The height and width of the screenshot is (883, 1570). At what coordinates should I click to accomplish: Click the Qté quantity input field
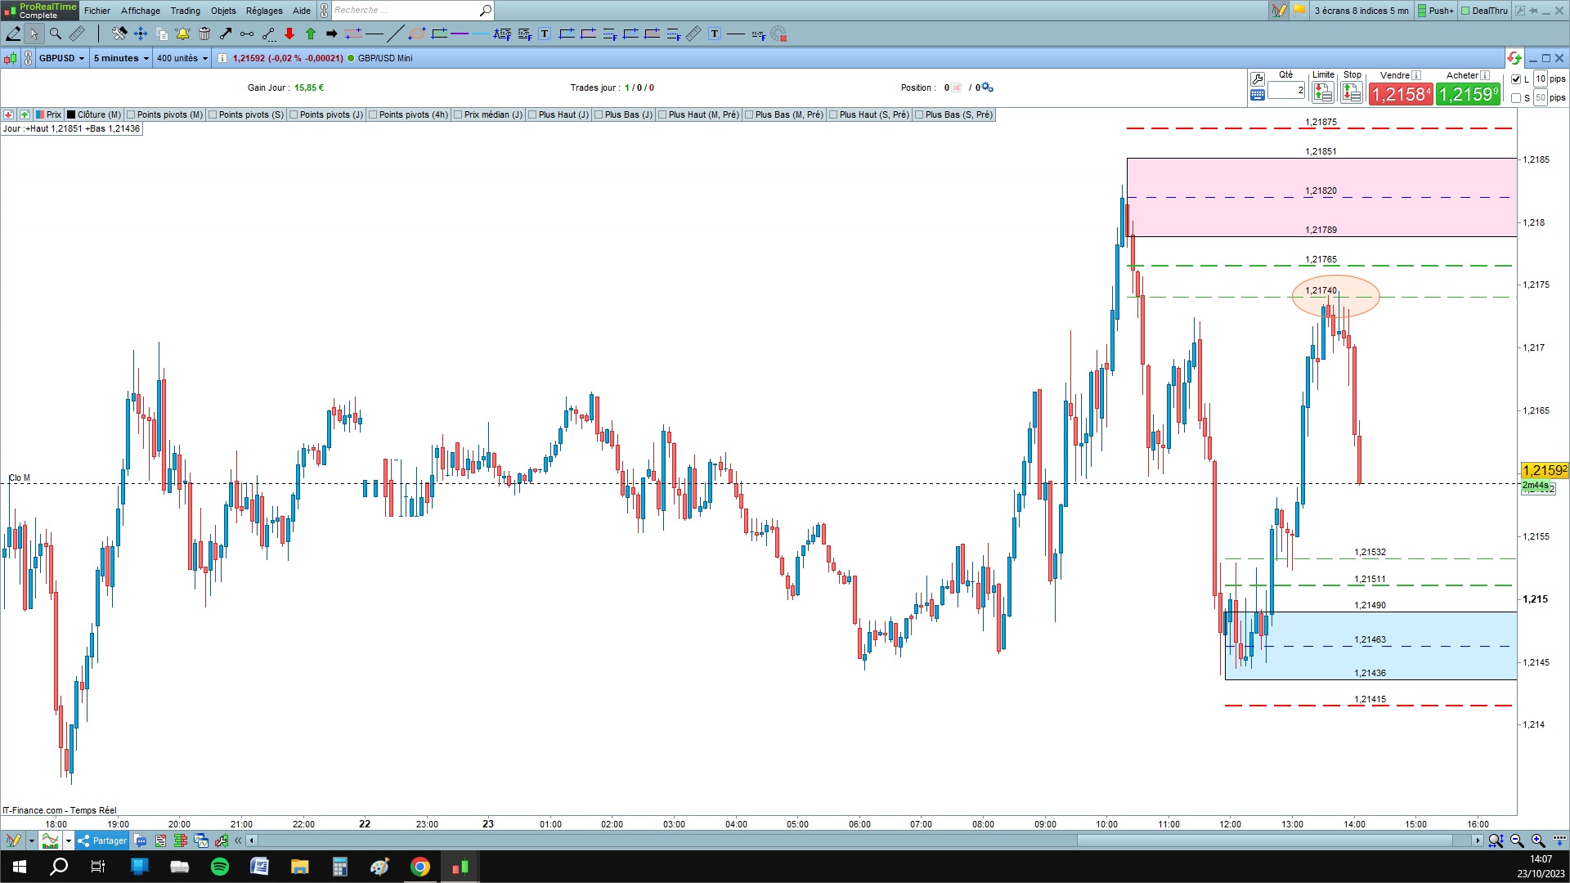click(x=1286, y=91)
